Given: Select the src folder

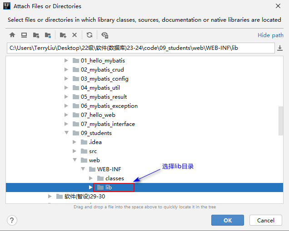Looking at the screenshot, I should [93, 151].
